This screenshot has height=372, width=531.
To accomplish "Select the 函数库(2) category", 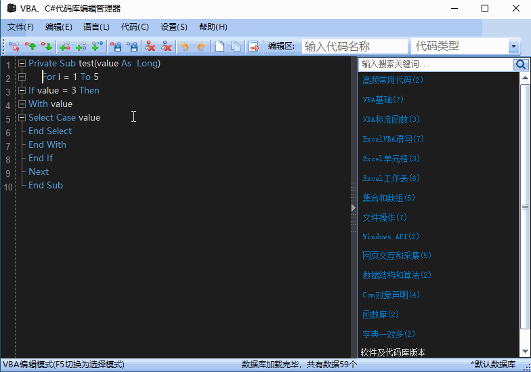I will 381,314.
